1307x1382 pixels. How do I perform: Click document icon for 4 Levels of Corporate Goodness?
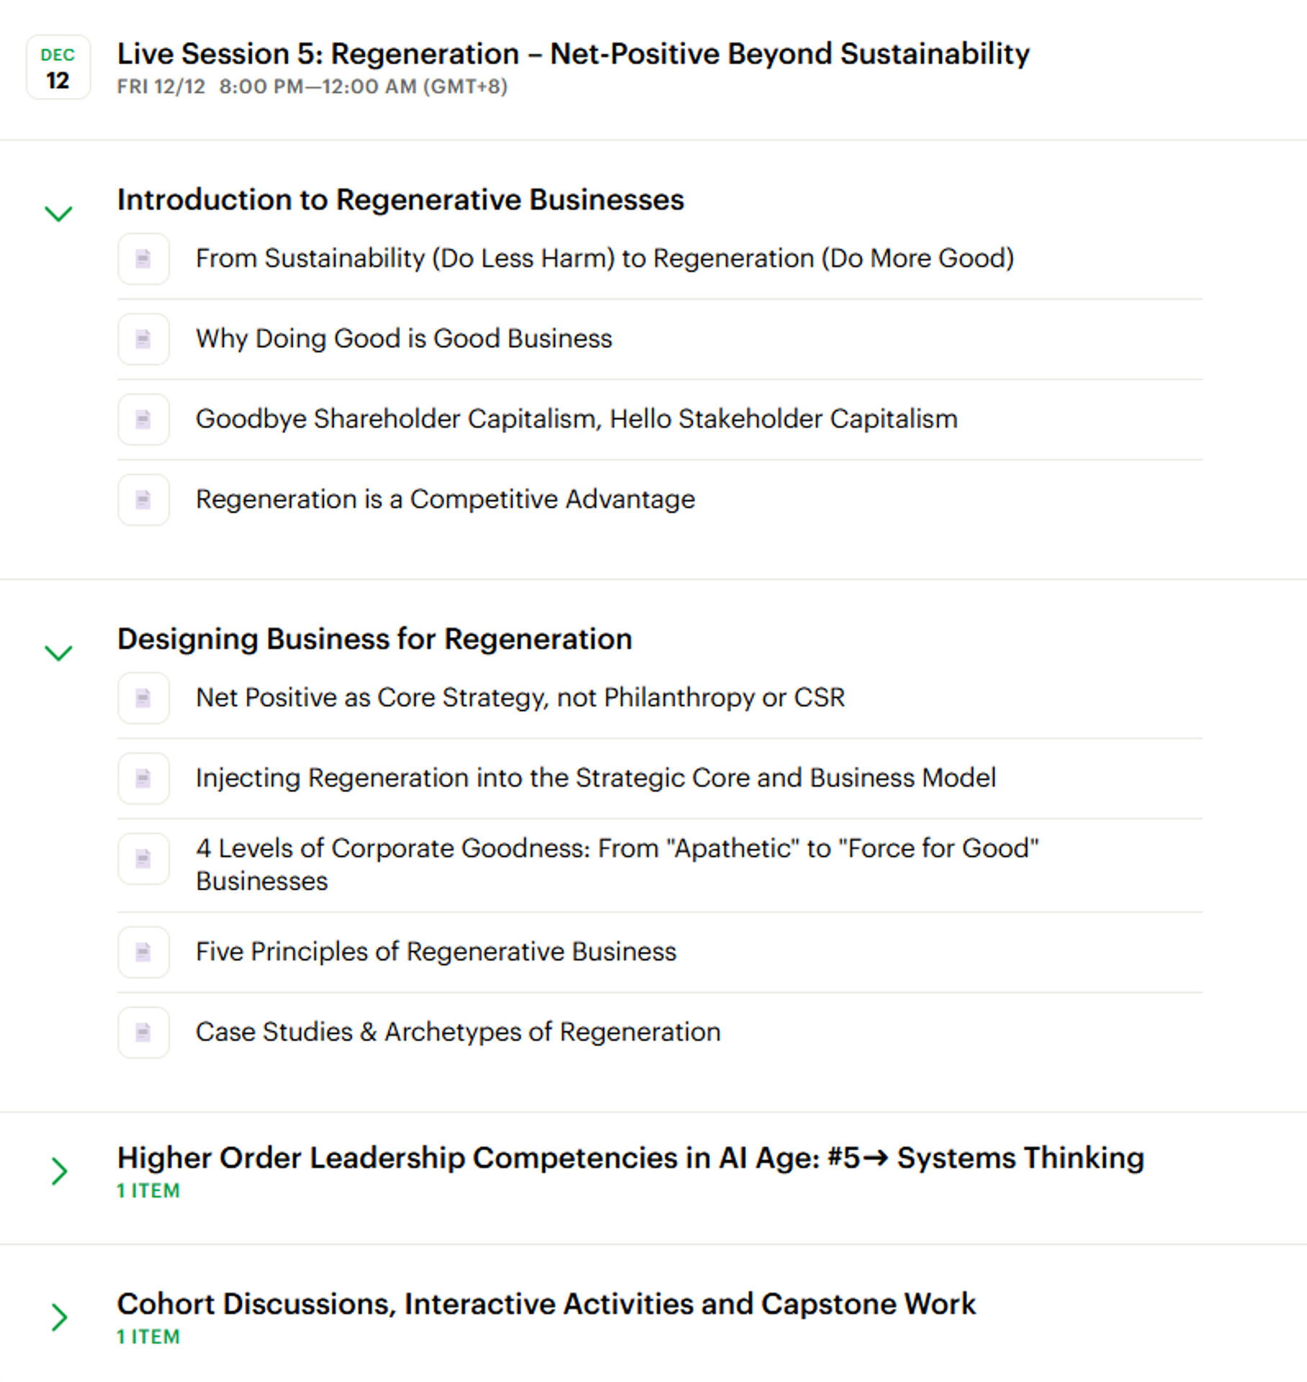[x=143, y=858]
